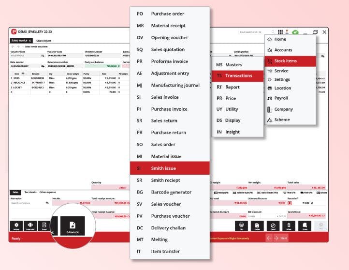Select Display in the submenu
349x270 pixels.
[x=237, y=120]
